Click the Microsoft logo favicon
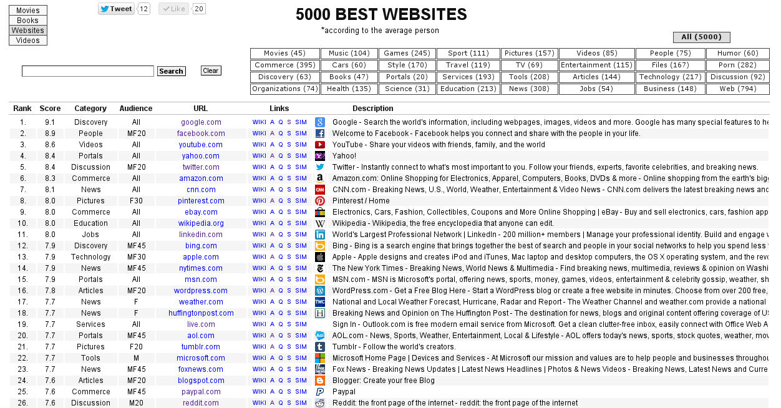The image size is (781, 408). pos(320,358)
